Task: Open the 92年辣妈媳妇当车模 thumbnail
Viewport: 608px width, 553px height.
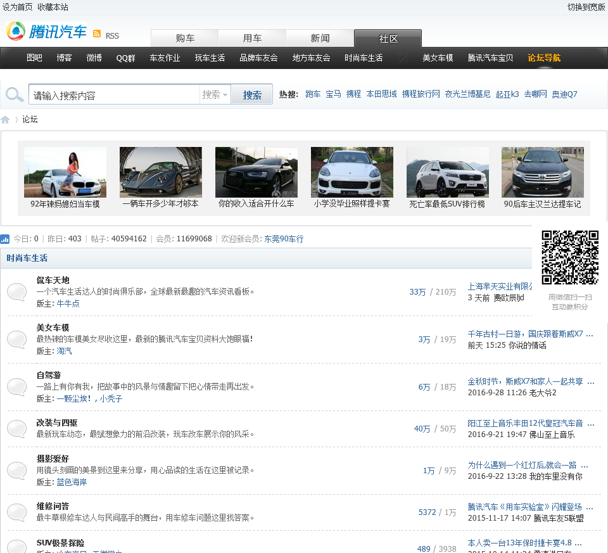Action: [x=65, y=172]
